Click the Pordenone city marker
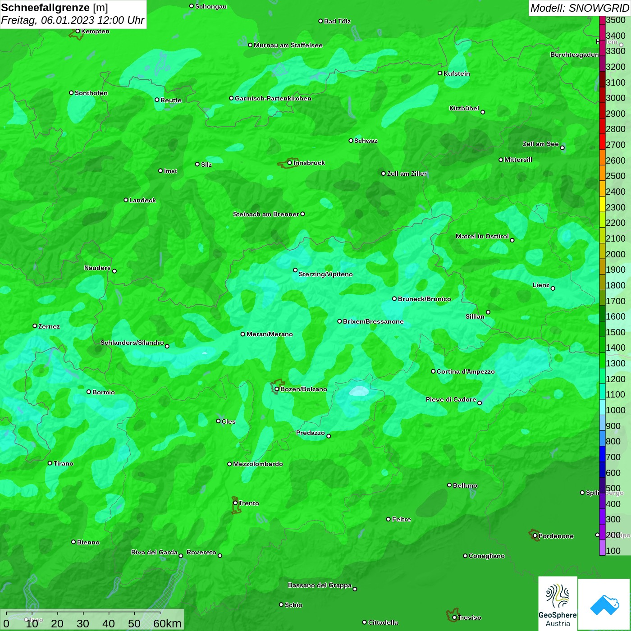631x631 pixels. (x=535, y=535)
